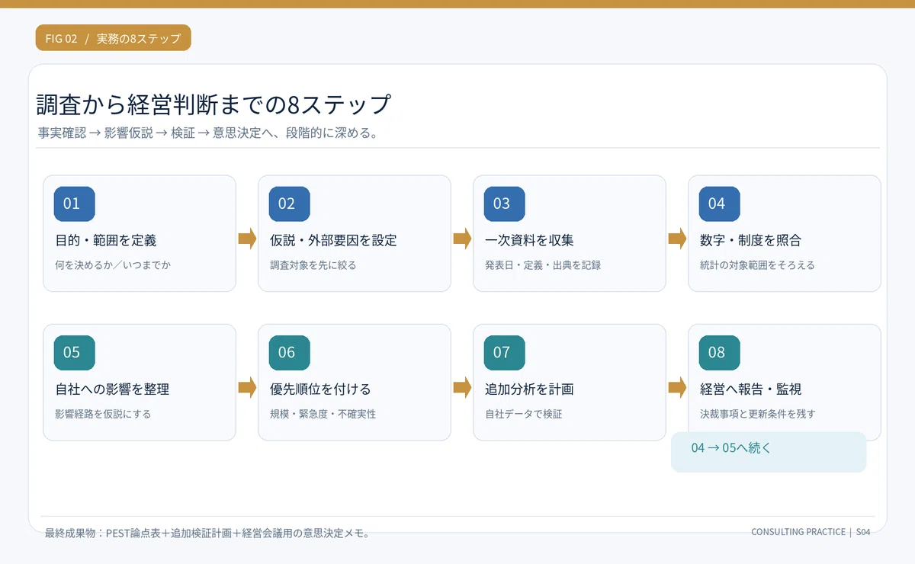Click the description "決裁事項と更新条件を残す"
Image resolution: width=915 pixels, height=564 pixels.
pyautogui.click(x=758, y=414)
